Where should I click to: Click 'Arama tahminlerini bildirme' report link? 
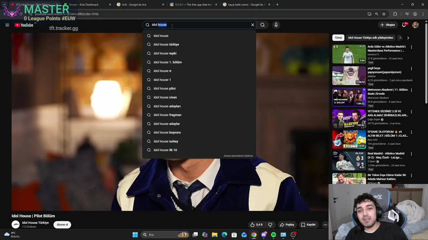coord(238,156)
